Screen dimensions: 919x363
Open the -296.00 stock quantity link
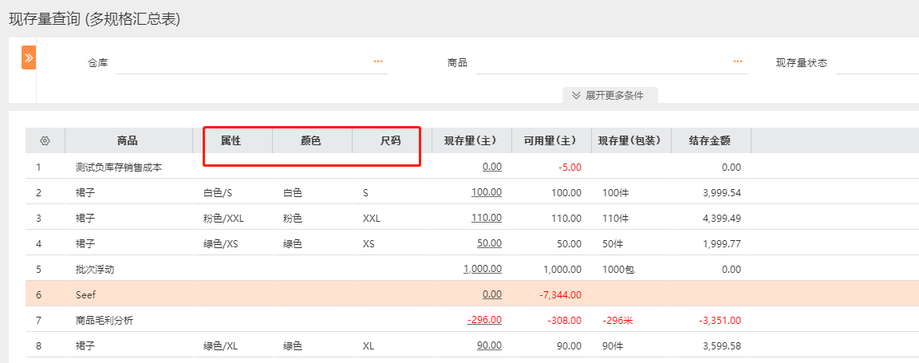tap(484, 320)
